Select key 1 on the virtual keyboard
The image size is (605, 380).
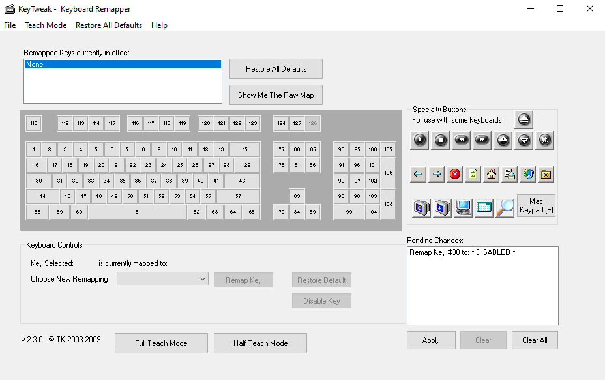point(33,149)
